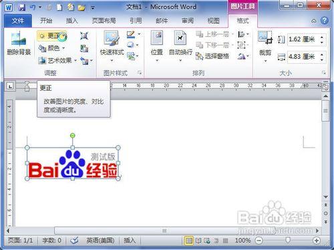Switch to Web Layout view

point(207,241)
